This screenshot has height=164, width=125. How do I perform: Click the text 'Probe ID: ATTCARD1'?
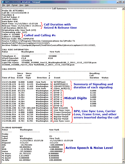[x=13, y=11]
